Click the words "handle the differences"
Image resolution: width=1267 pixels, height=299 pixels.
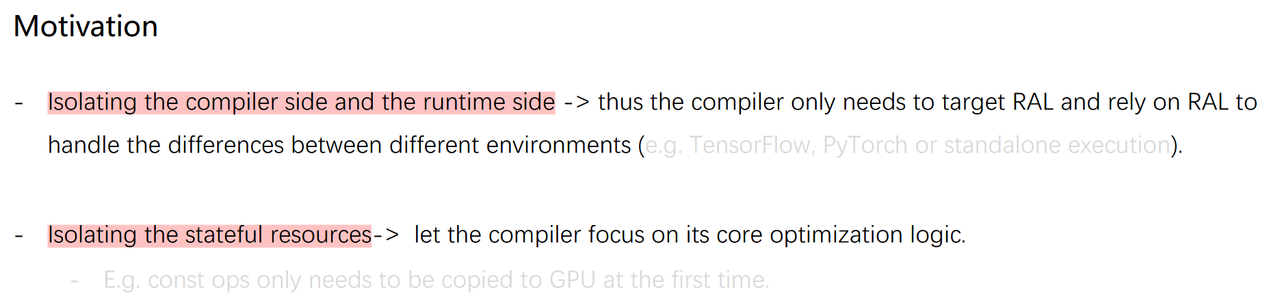pos(166,146)
